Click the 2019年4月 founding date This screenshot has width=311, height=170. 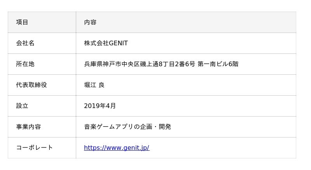pyautogui.click(x=100, y=106)
